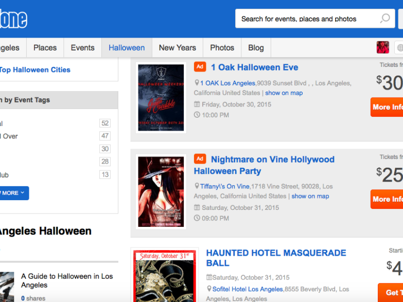The width and height of the screenshot is (403, 302).
Task: Click Ad badge on 1 Oak Halloween Eve
Action: [x=200, y=67]
